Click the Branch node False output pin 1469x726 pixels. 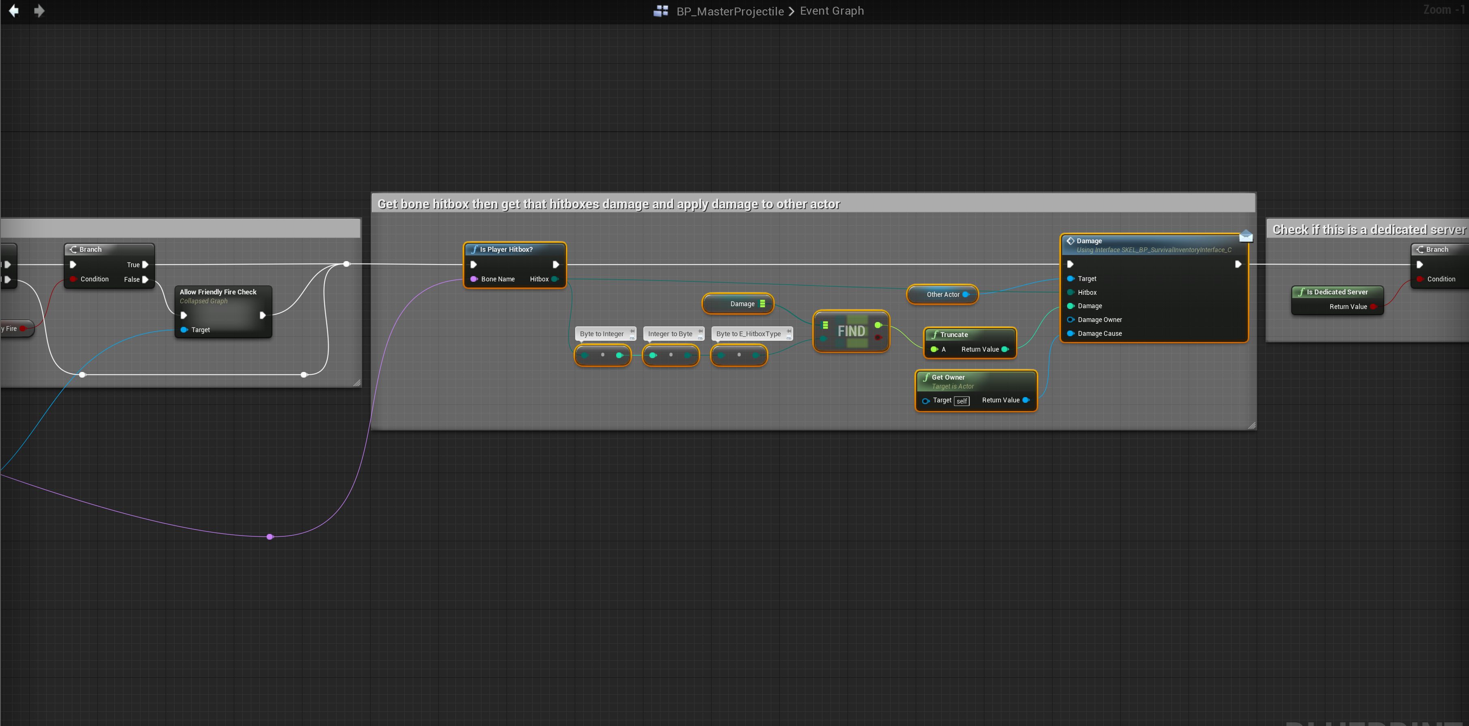(x=145, y=279)
